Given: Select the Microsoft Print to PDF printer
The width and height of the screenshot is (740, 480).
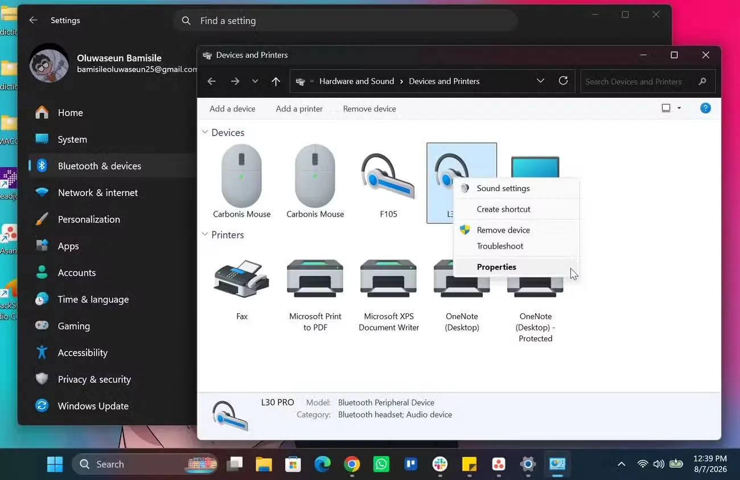Looking at the screenshot, I should tap(315, 295).
